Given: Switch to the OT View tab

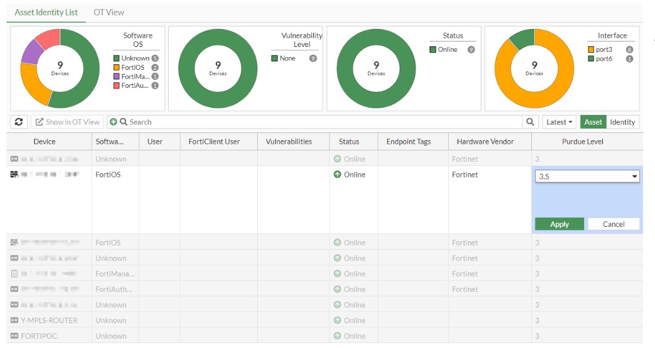Looking at the screenshot, I should pos(109,12).
